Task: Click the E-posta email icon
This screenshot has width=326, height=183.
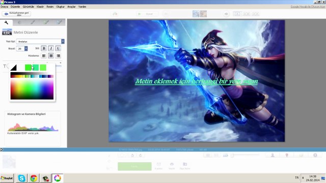Action: tap(158, 166)
